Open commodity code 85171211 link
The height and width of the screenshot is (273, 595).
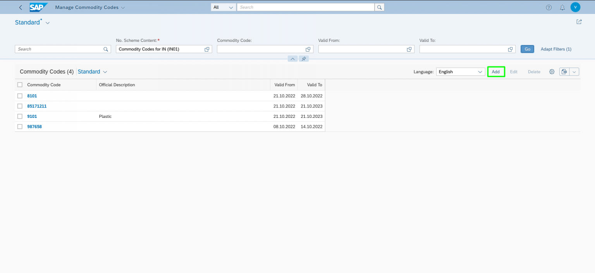(x=37, y=106)
